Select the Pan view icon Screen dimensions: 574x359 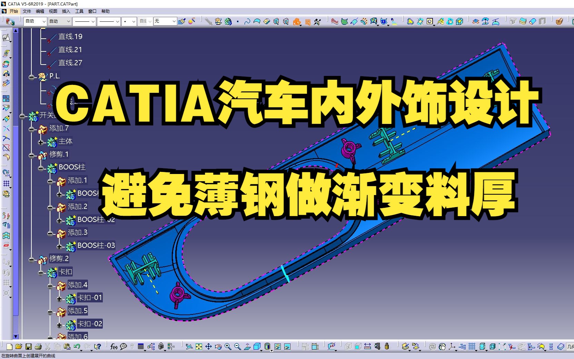(208, 347)
